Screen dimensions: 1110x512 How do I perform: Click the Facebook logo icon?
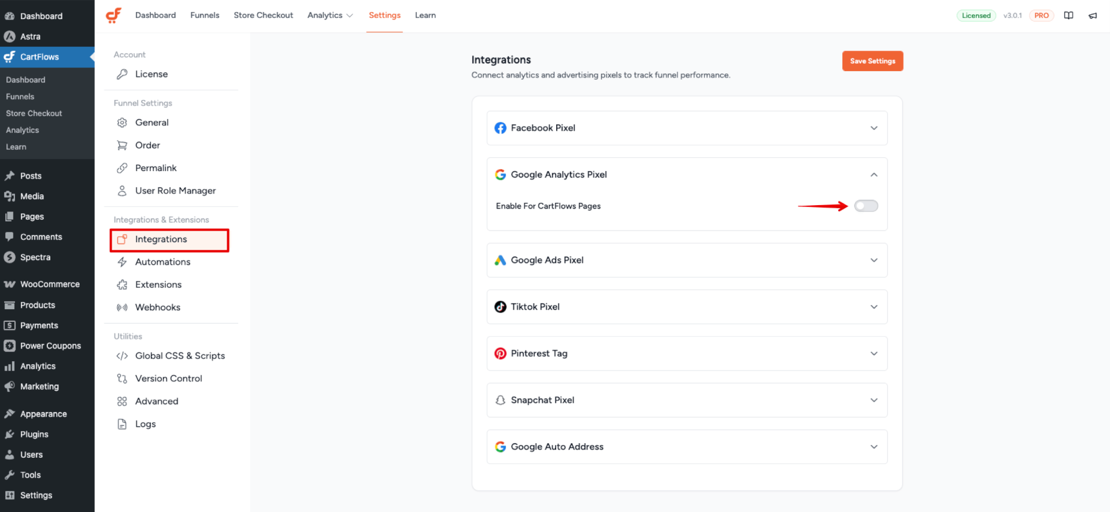500,128
